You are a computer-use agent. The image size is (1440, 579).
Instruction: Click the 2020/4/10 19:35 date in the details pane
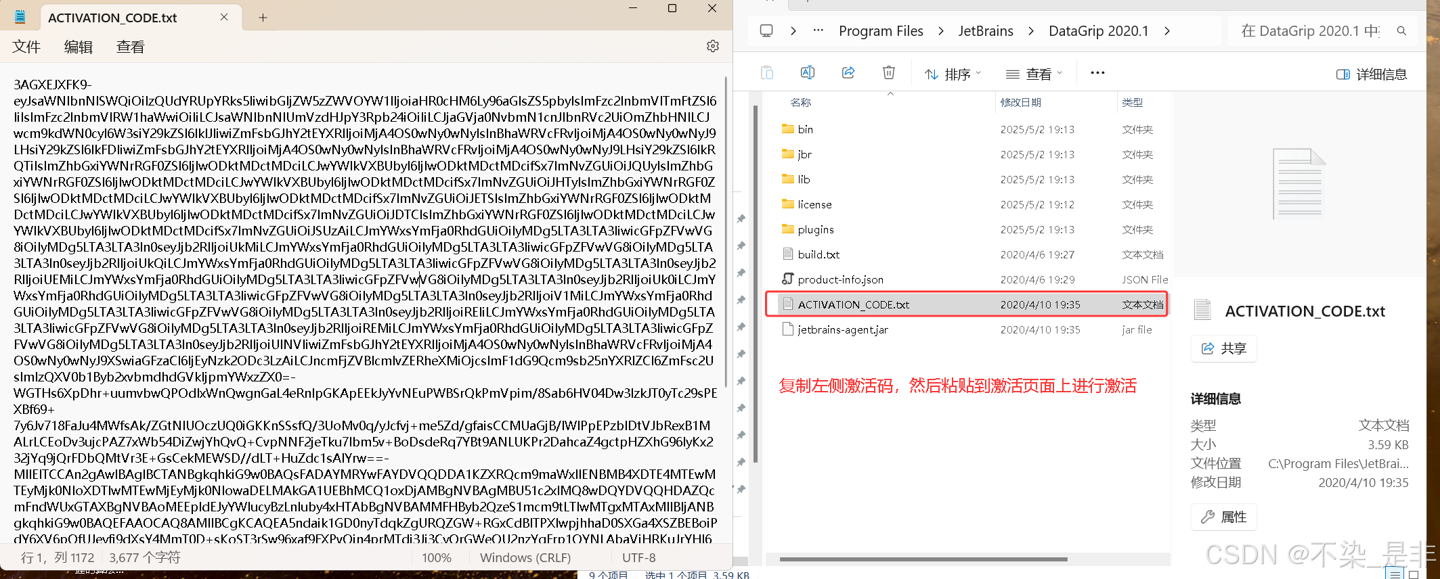point(1363,482)
